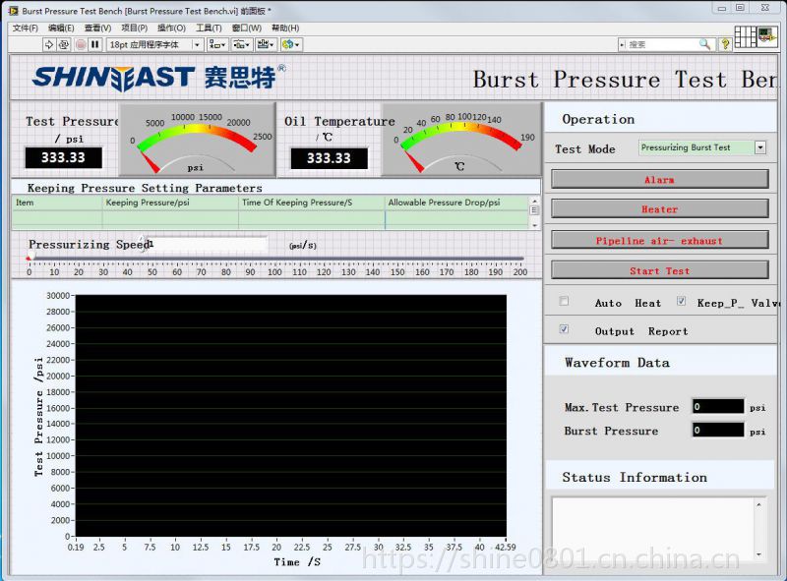The width and height of the screenshot is (787, 581).
Task: Toggle the Auto Heat checkbox
Action: pyautogui.click(x=564, y=301)
